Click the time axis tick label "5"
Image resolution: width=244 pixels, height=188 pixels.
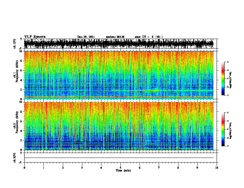(120, 167)
